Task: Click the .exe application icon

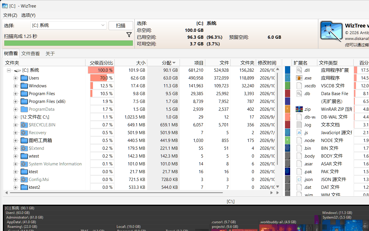Action: pyautogui.click(x=299, y=78)
